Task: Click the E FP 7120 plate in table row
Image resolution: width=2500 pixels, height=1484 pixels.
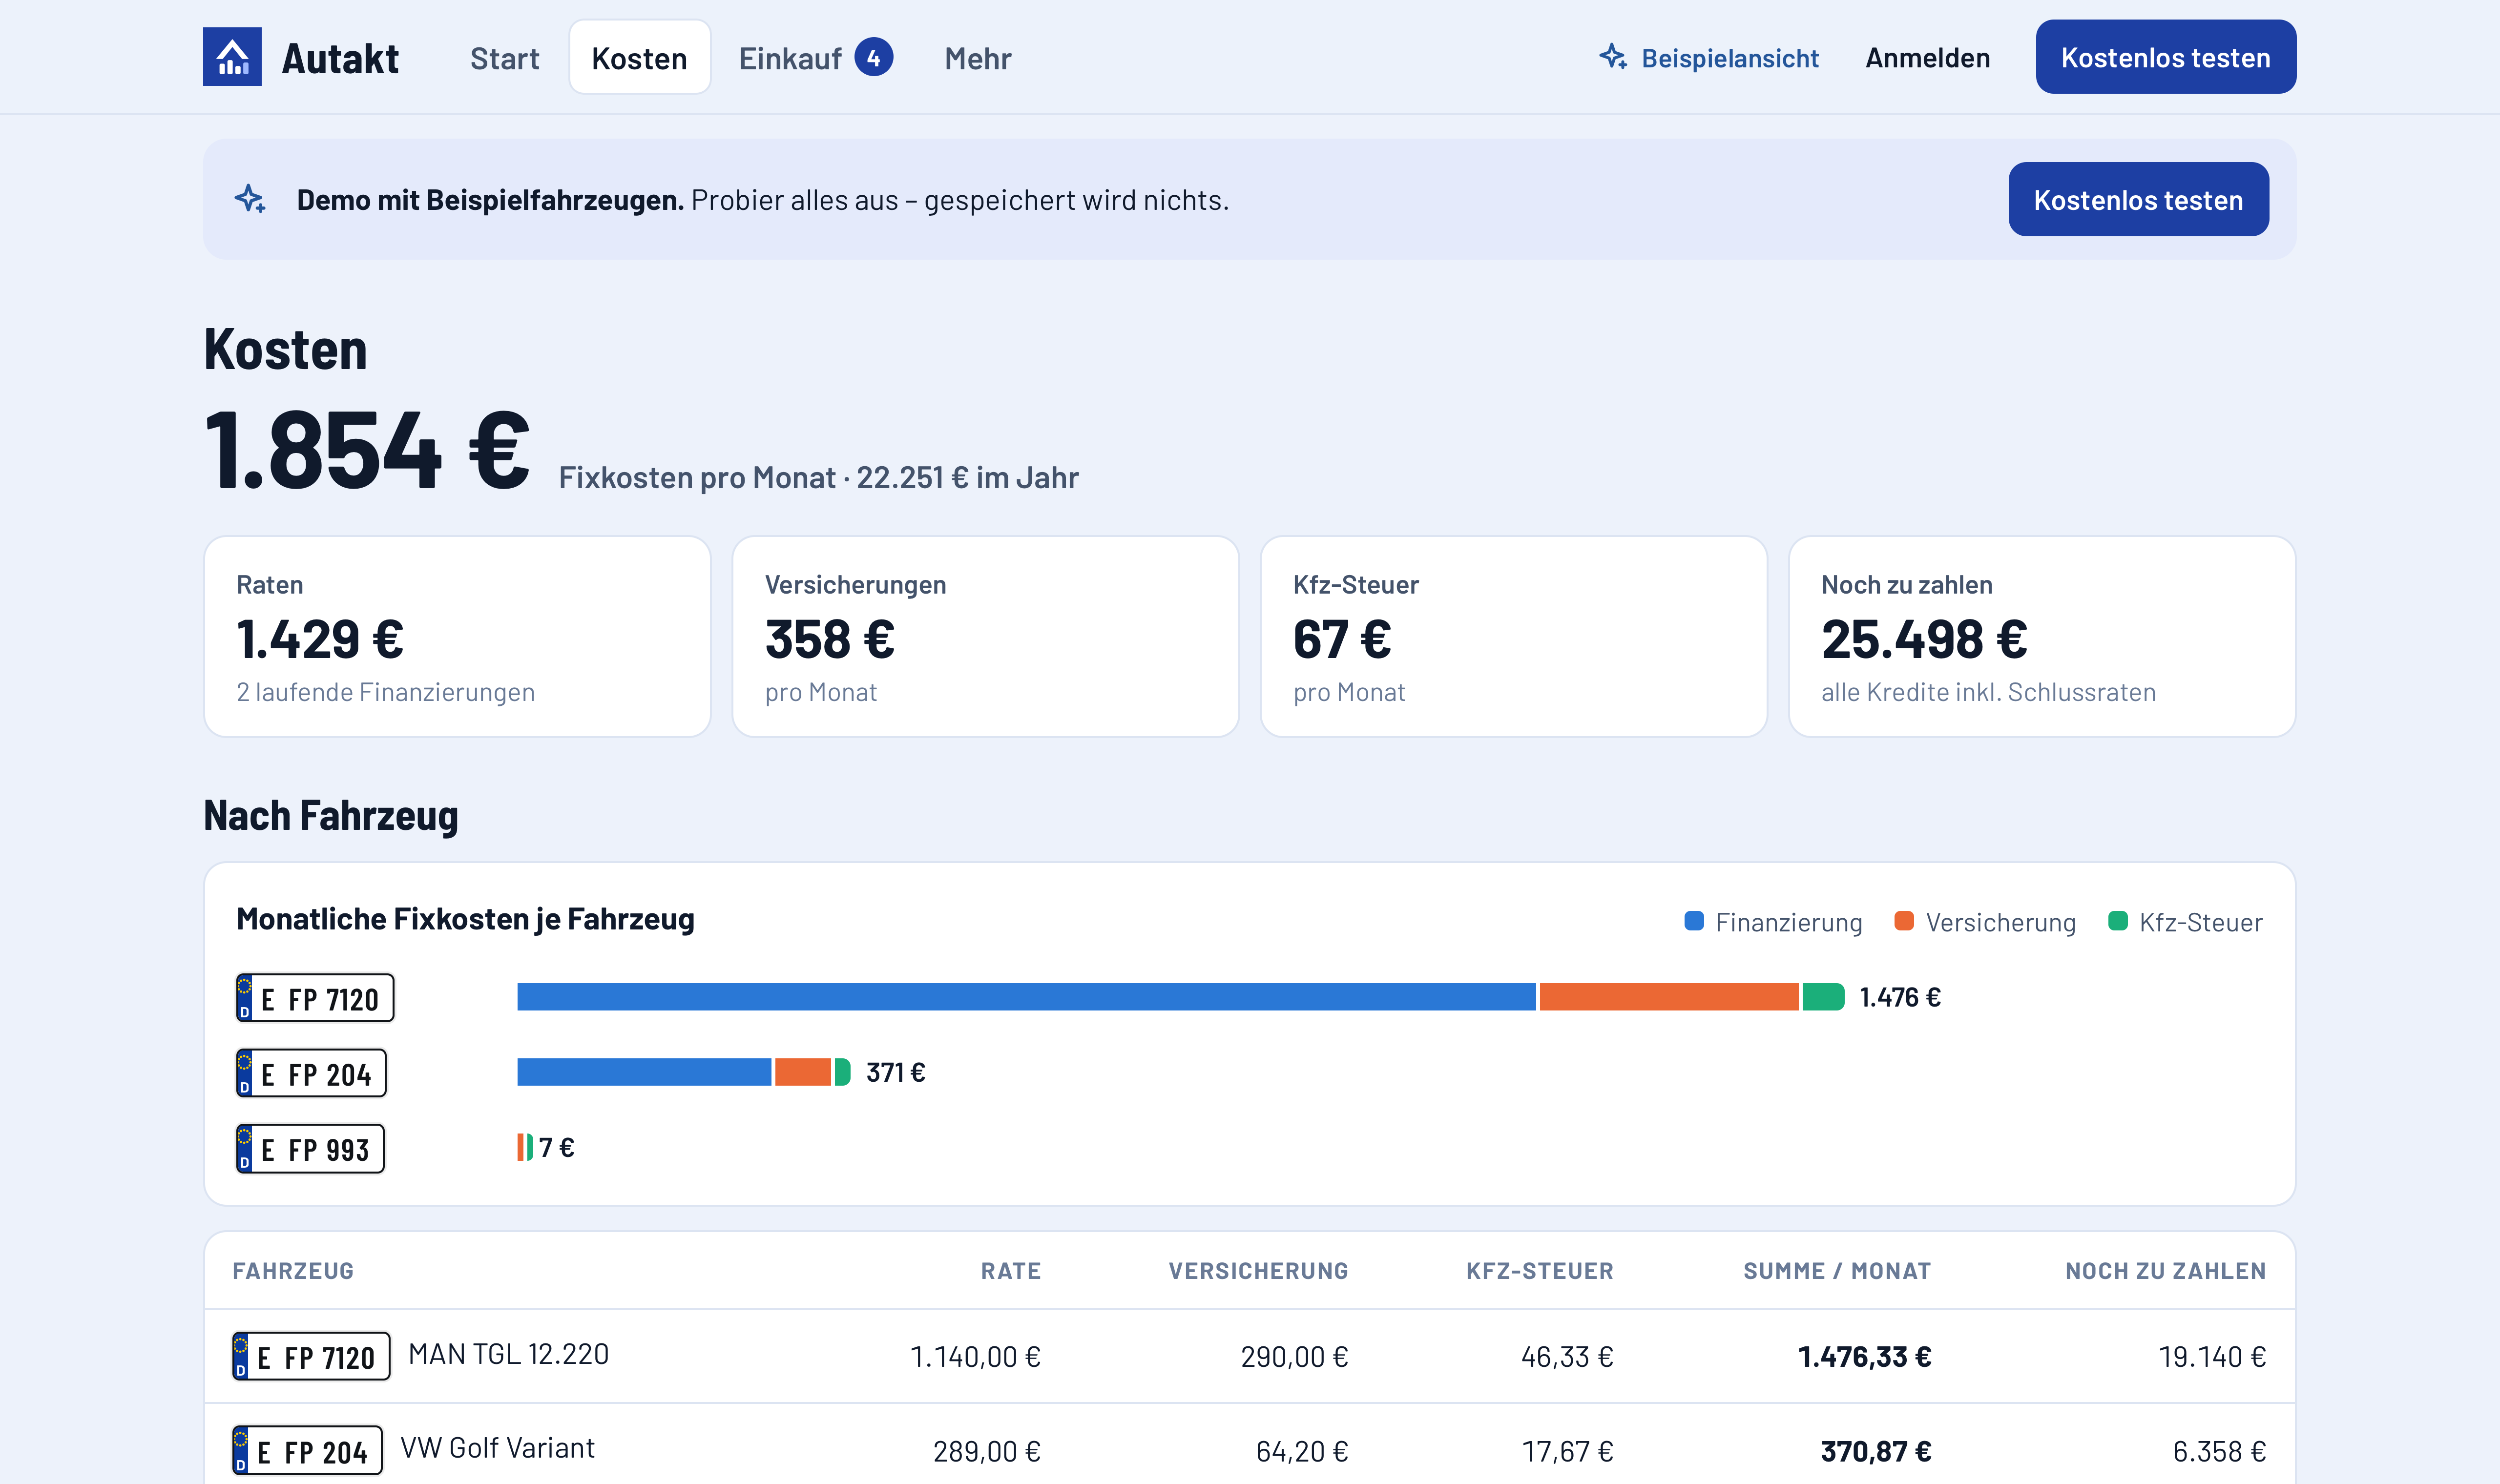Action: point(311,1356)
